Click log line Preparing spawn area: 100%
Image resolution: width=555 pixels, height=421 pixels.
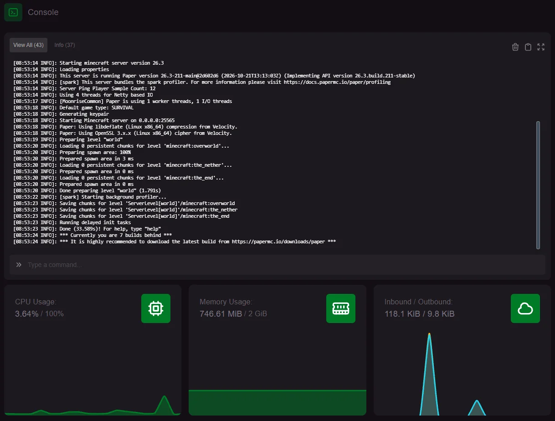(72, 152)
